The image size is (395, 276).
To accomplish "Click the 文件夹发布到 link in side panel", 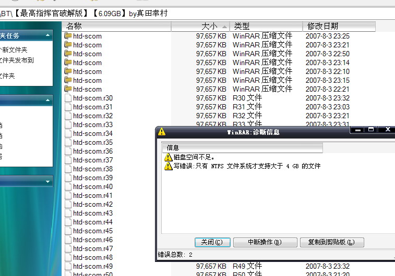I will [17, 60].
